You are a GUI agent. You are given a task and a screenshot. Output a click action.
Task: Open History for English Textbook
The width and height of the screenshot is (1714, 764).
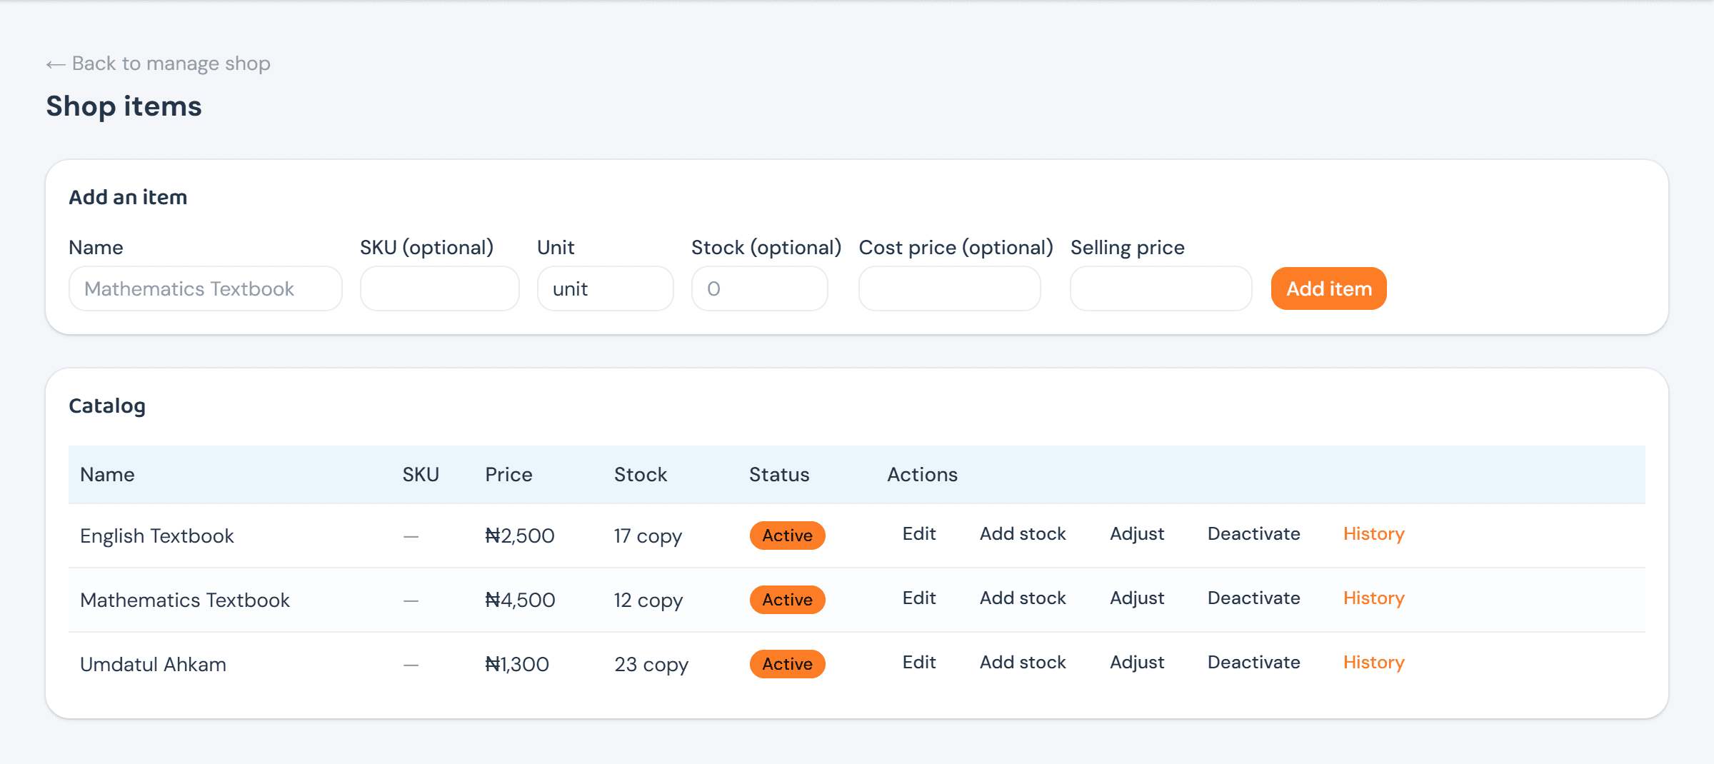[1374, 534]
